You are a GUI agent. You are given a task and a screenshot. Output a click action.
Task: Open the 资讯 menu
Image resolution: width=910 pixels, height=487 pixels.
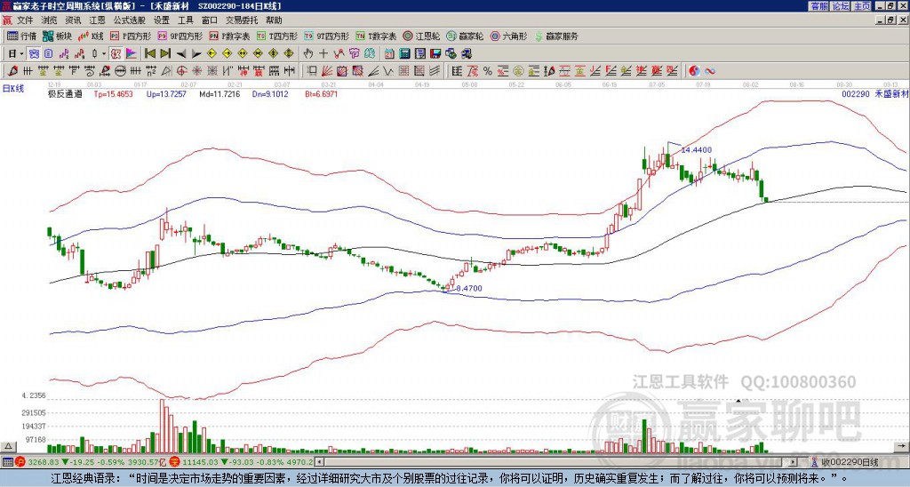pos(73,20)
